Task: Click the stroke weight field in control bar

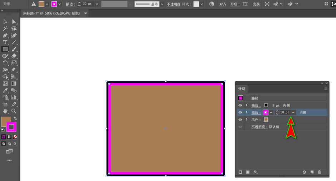Action: coord(89,4)
